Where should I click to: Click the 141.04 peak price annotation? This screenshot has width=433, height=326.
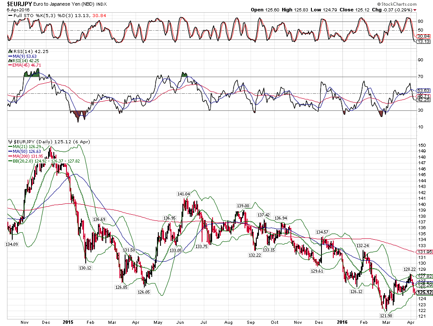click(183, 194)
